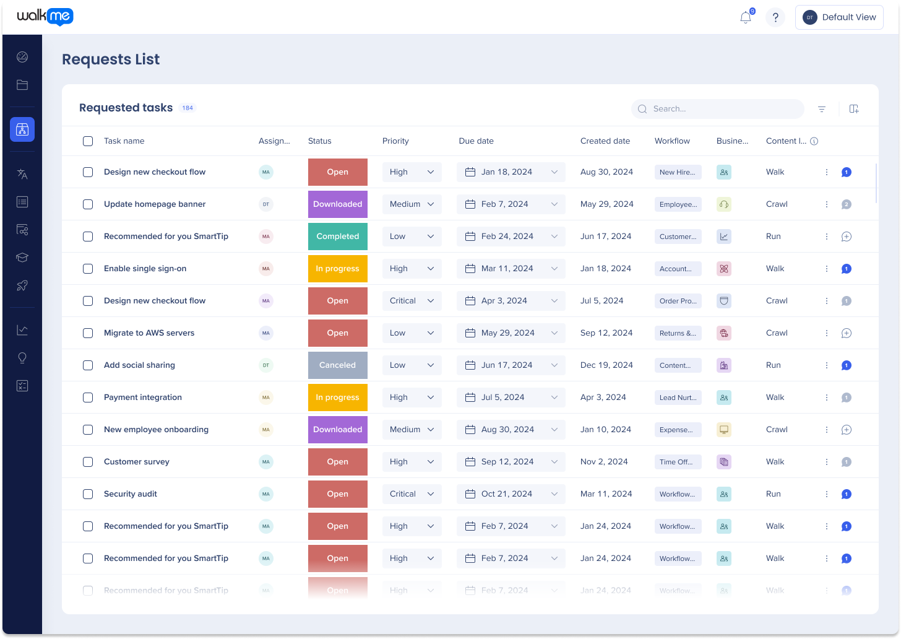Image resolution: width=901 pixels, height=639 pixels.
Task: Open the three-dot menu for Payment integration
Action: pos(826,397)
